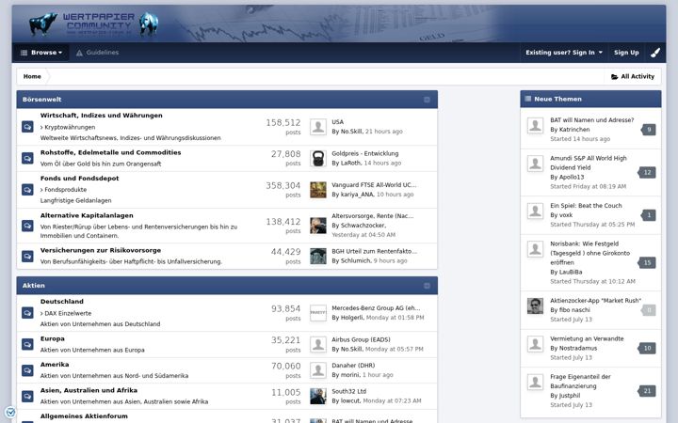The image size is (678, 423).
Task: Collapse the Börsenwelt category
Action: [427, 100]
